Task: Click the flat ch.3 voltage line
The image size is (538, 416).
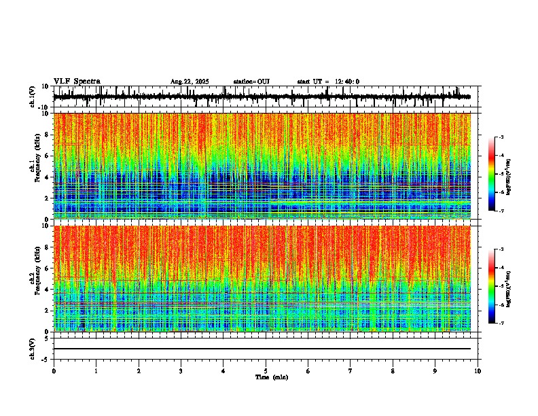Action: (262, 349)
